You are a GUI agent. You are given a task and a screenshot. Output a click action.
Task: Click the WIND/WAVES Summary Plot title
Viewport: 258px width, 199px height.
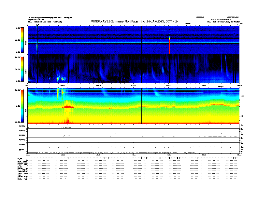click(135, 21)
